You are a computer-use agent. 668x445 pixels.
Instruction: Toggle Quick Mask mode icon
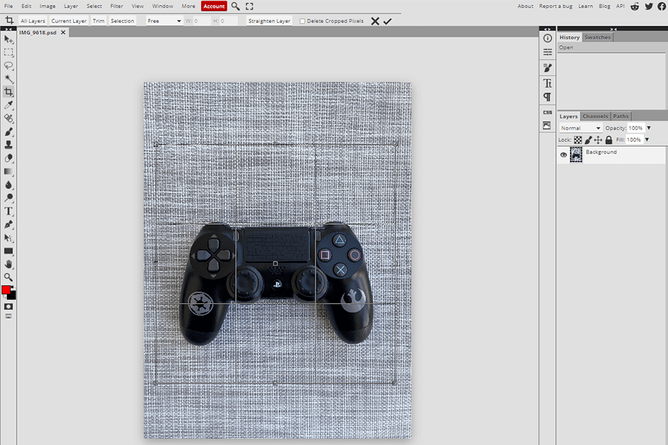point(8,307)
